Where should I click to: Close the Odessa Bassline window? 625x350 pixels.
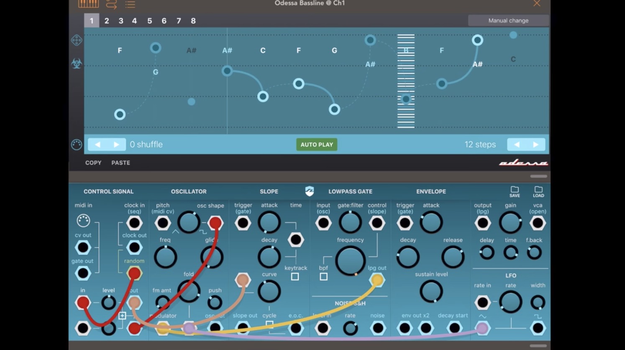[x=537, y=3]
